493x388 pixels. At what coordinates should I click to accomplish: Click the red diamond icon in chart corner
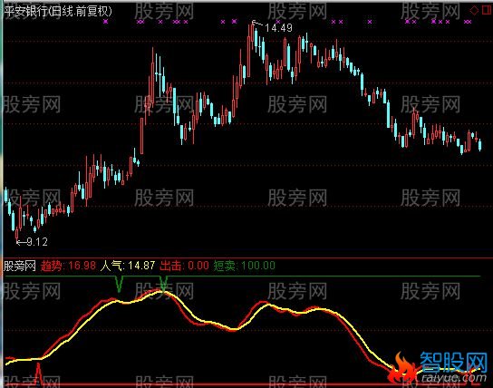(474, 11)
